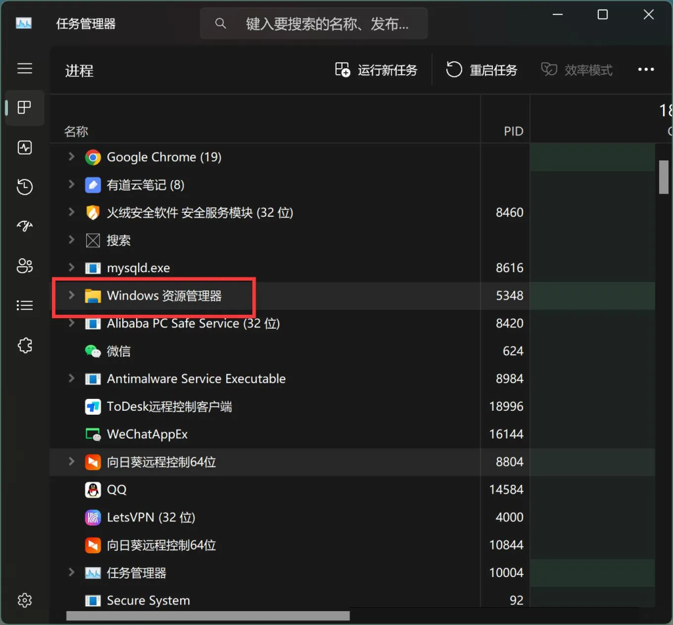Click the 向日葵远程控制64位 icon with PID 10844
The height and width of the screenshot is (625, 673).
(x=93, y=545)
